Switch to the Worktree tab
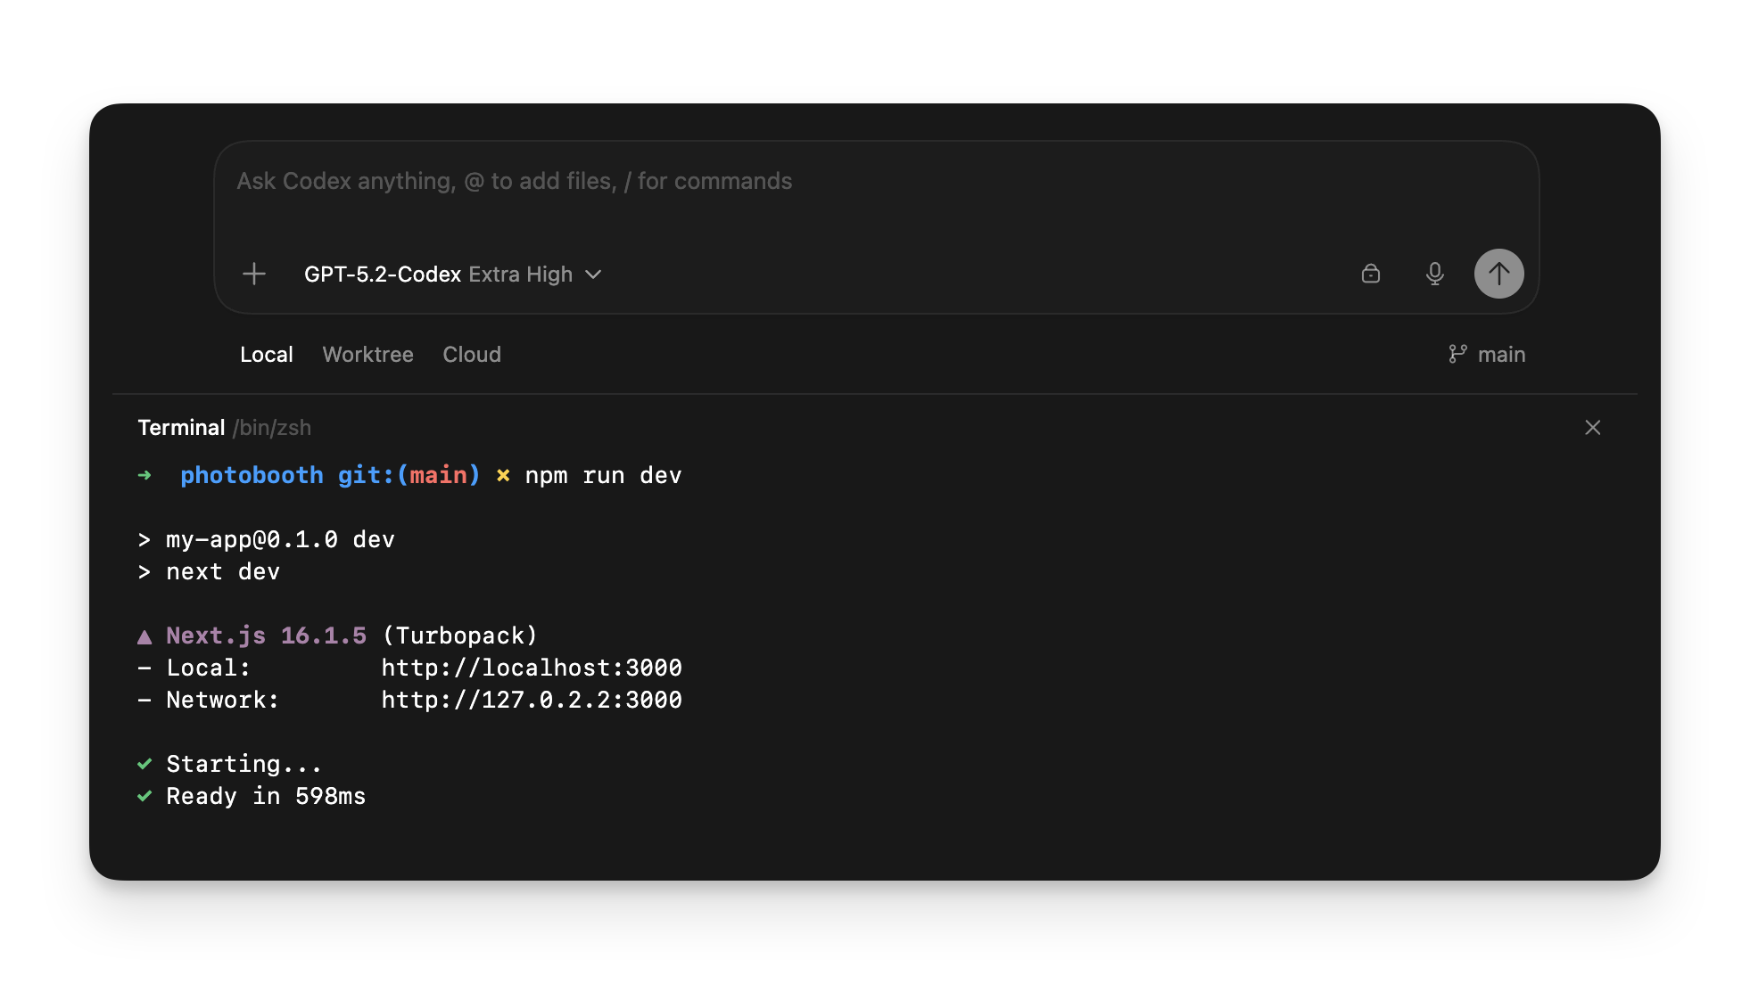The height and width of the screenshot is (984, 1750). (x=367, y=354)
